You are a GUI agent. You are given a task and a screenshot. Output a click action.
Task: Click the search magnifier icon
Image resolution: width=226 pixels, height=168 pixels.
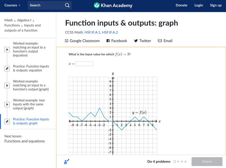pyautogui.click(x=67, y=5)
